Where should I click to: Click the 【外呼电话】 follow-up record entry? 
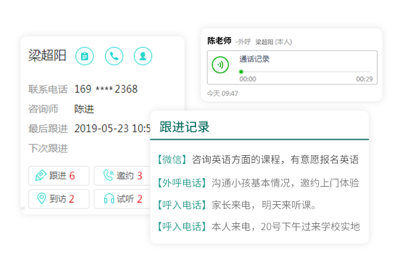click(258, 183)
